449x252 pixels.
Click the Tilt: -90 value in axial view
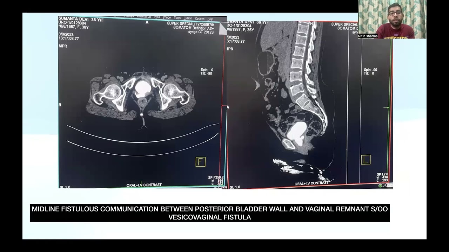(207, 73)
